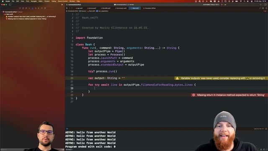Open the editor options menu icon
268x151 pixels.
263,8
